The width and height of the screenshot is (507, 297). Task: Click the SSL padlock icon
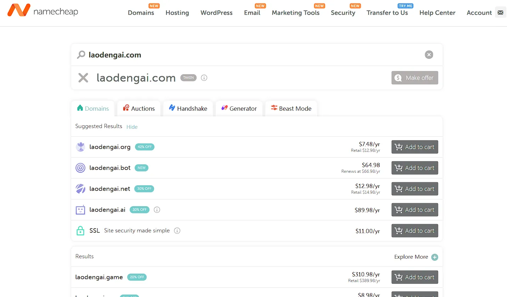click(x=80, y=231)
